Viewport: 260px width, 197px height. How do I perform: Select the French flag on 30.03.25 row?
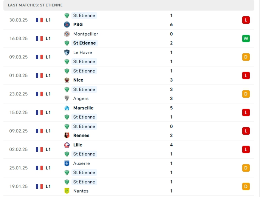[39, 20]
